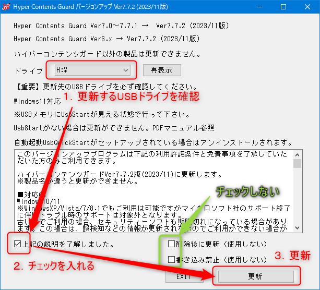This screenshot has height=290, width=320.
Task: Minimize the Hyper Contents Guard window
Action: point(260,7)
